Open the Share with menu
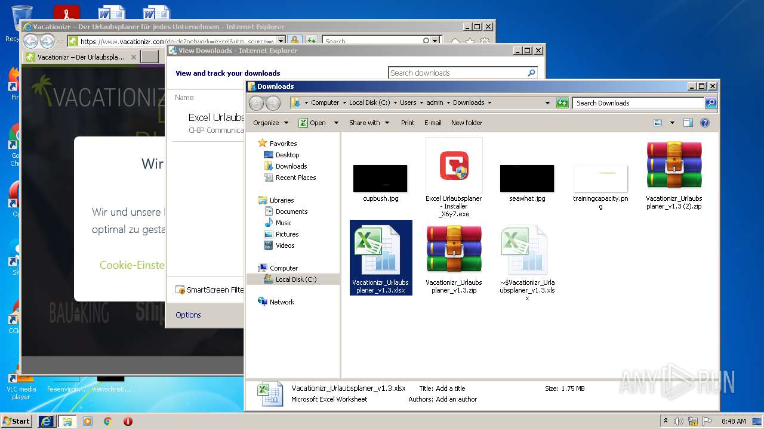Screen dimensions: 764x429 369,123
